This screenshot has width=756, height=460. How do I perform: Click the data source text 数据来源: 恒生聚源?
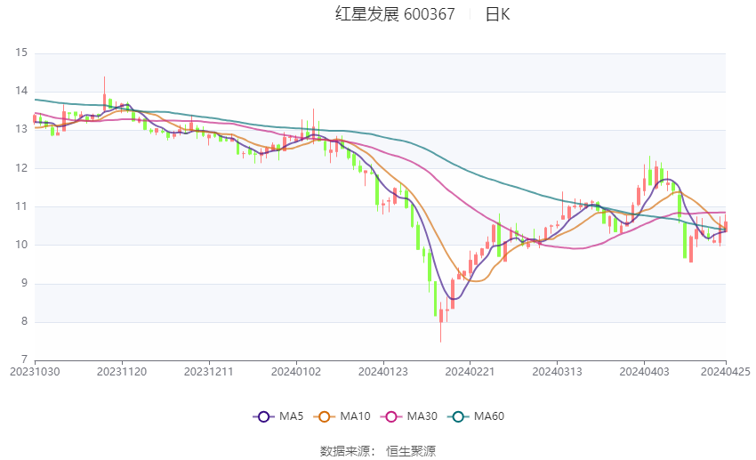378,451
